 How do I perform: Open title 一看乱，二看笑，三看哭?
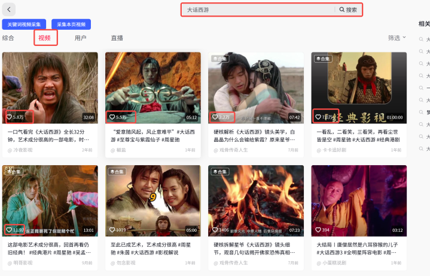click(358, 136)
